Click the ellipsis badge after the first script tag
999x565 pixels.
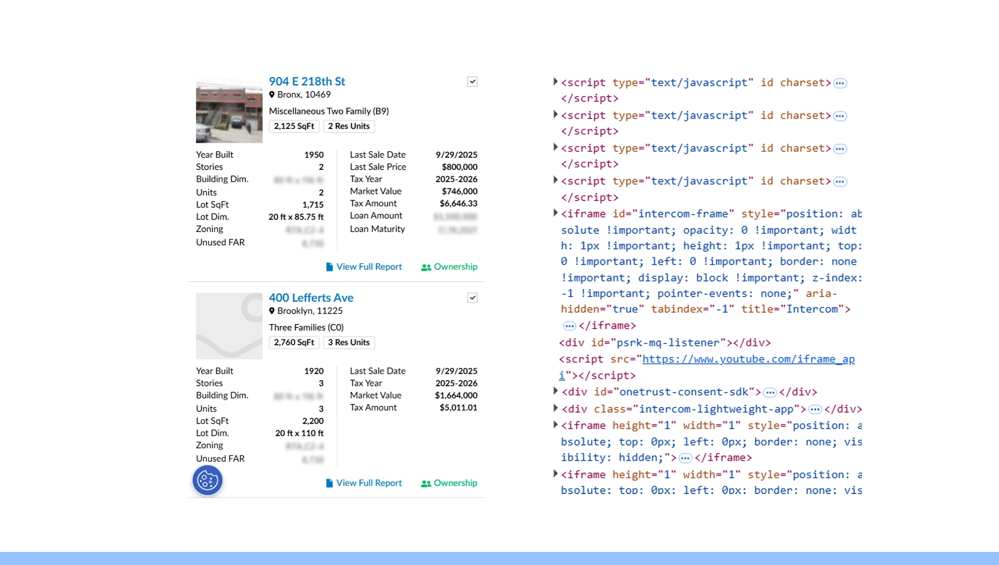click(839, 83)
